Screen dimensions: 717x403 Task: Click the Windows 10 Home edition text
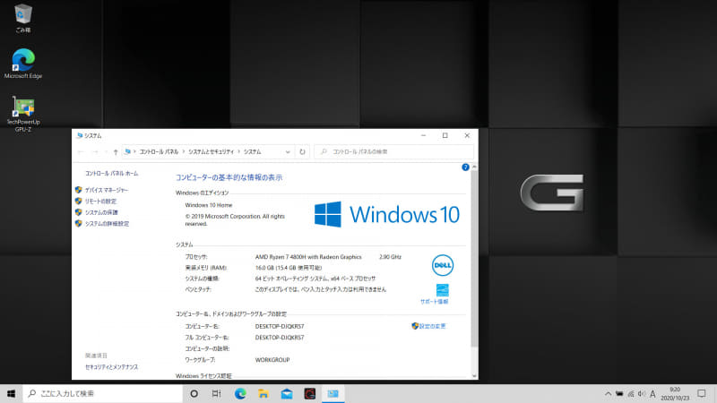click(209, 205)
